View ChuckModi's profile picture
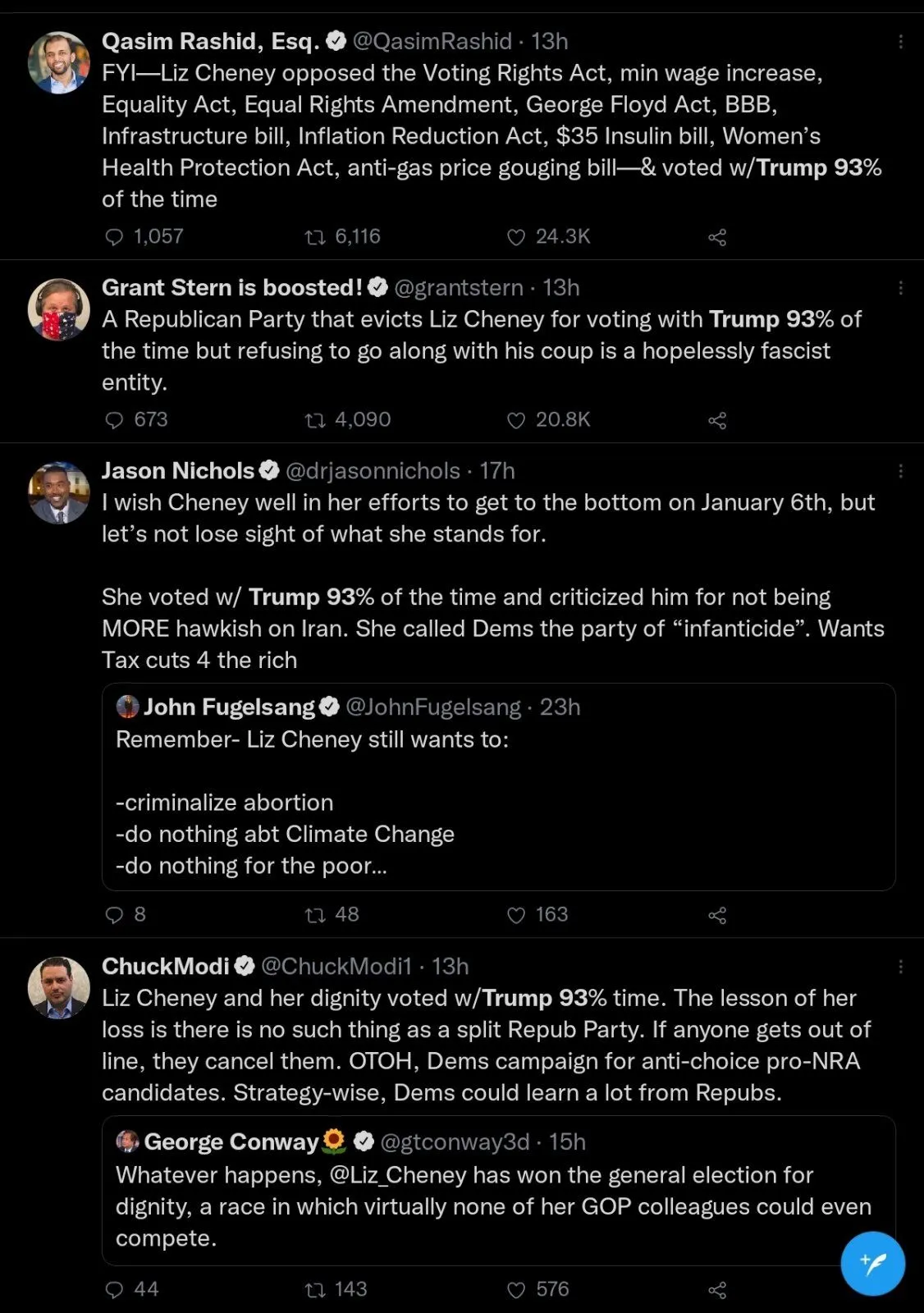 point(59,987)
